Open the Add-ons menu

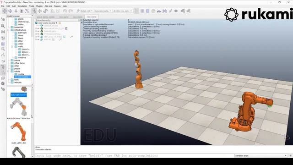[48, 6]
